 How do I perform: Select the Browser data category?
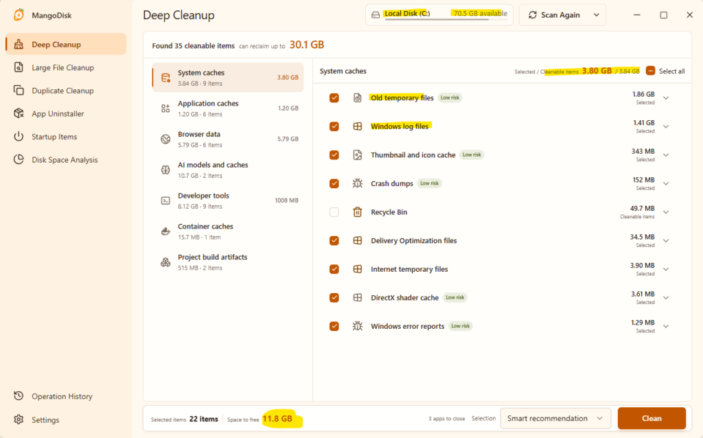click(x=228, y=139)
